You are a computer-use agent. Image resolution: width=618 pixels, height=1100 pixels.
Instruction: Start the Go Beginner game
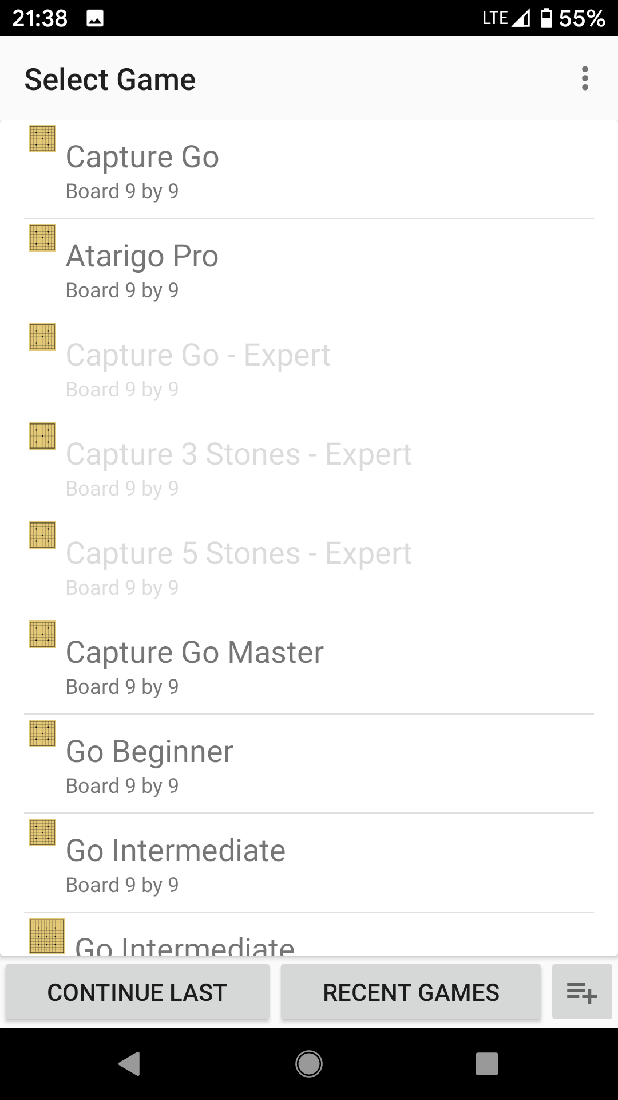(309, 765)
